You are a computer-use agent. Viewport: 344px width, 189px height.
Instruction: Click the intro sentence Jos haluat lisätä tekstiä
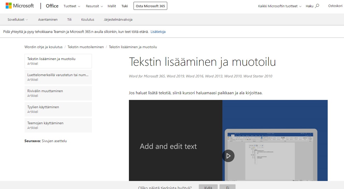point(196,93)
